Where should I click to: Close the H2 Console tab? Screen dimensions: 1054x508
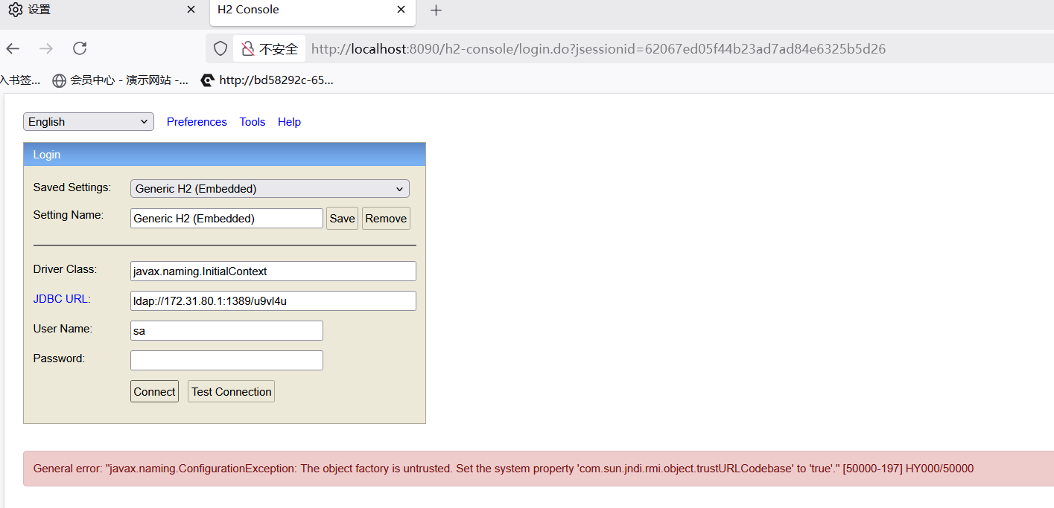401,10
